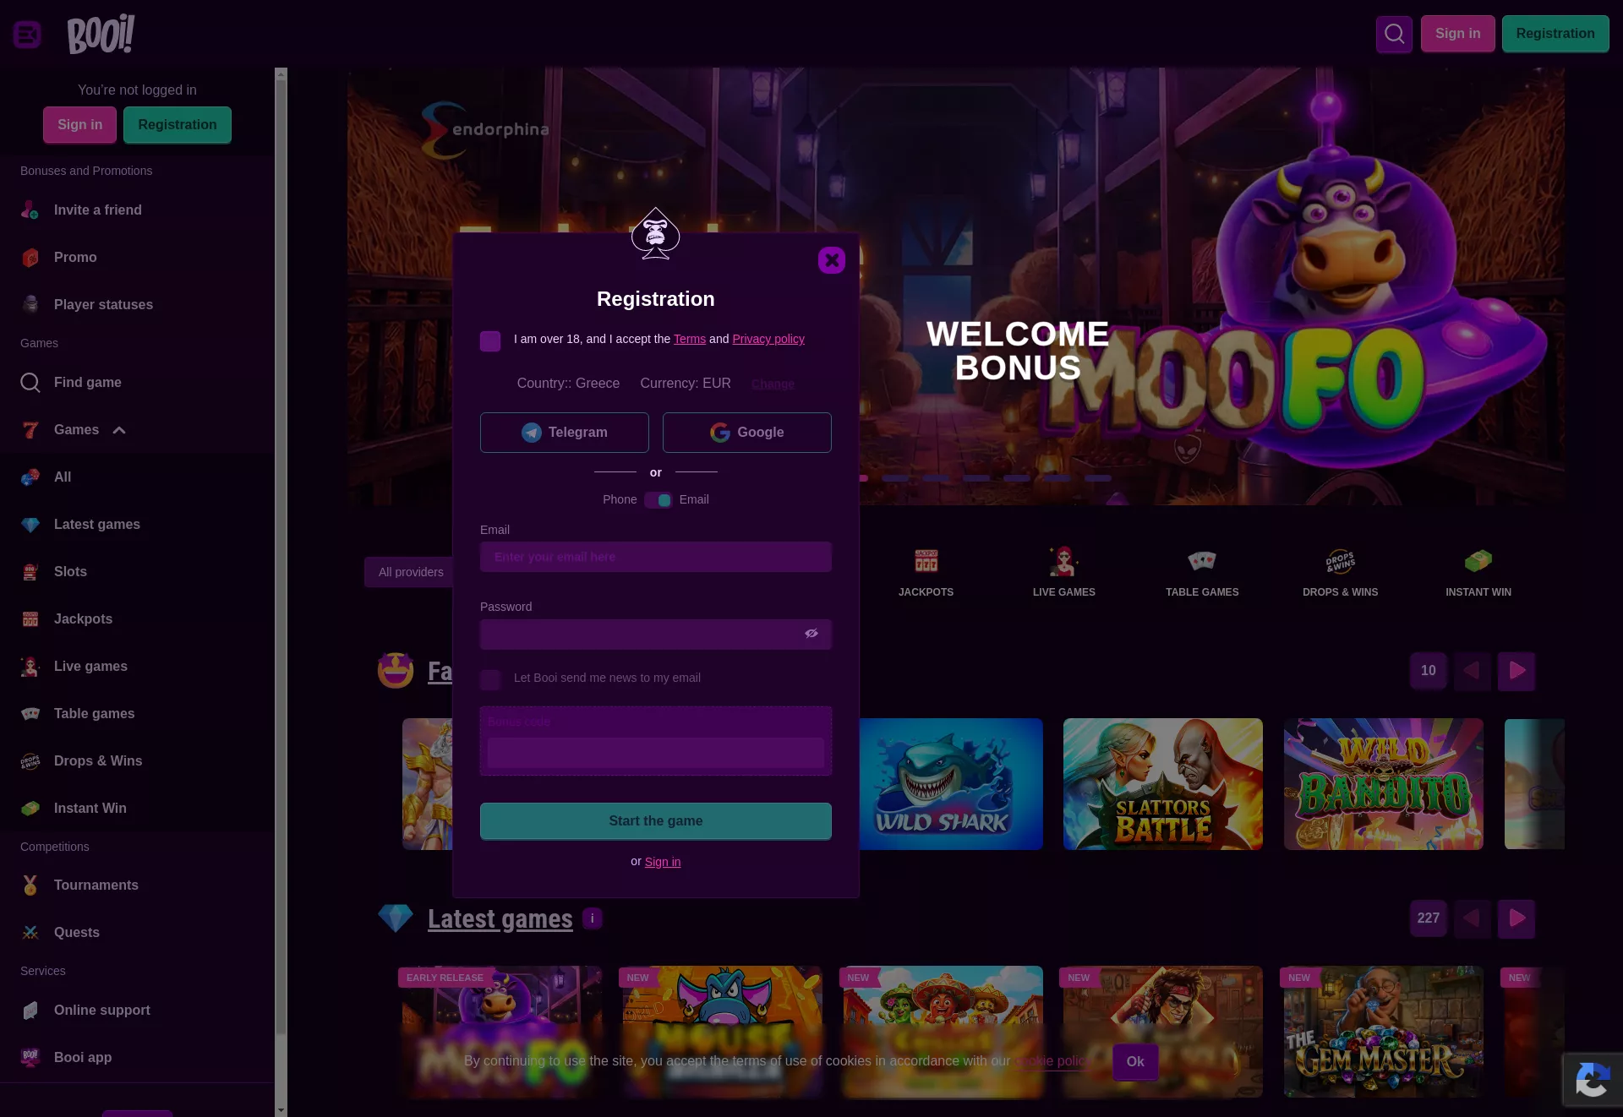Open the search magnifier icon in header

pyautogui.click(x=1394, y=34)
